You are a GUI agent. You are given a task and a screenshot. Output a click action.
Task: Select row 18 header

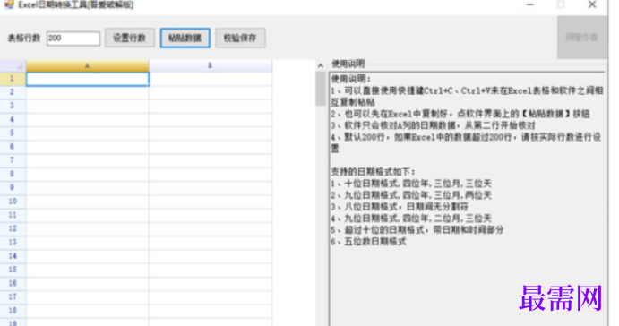[13, 311]
